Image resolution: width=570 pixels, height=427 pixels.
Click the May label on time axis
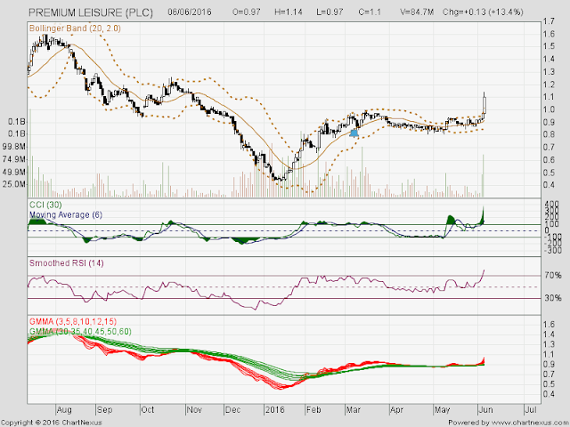tap(442, 410)
